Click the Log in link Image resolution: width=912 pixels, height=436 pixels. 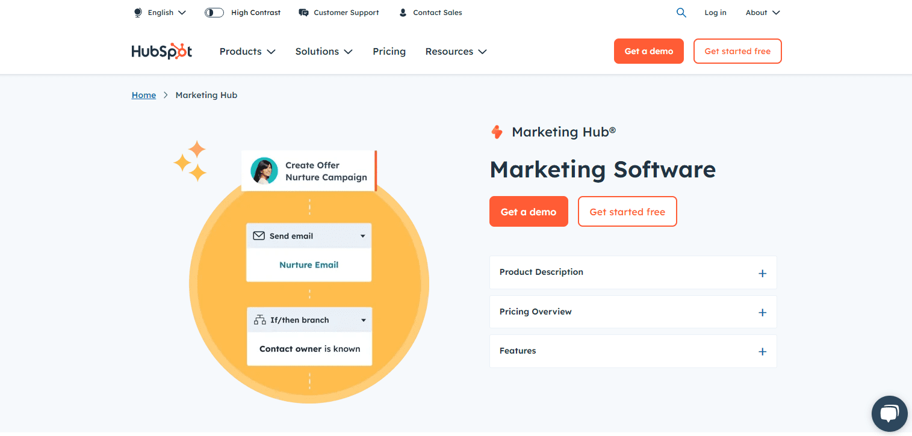click(x=715, y=13)
